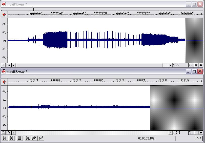Click 00:00:07 on movil2.wav ruler
This screenshot has height=143, width=205.
[99, 80]
